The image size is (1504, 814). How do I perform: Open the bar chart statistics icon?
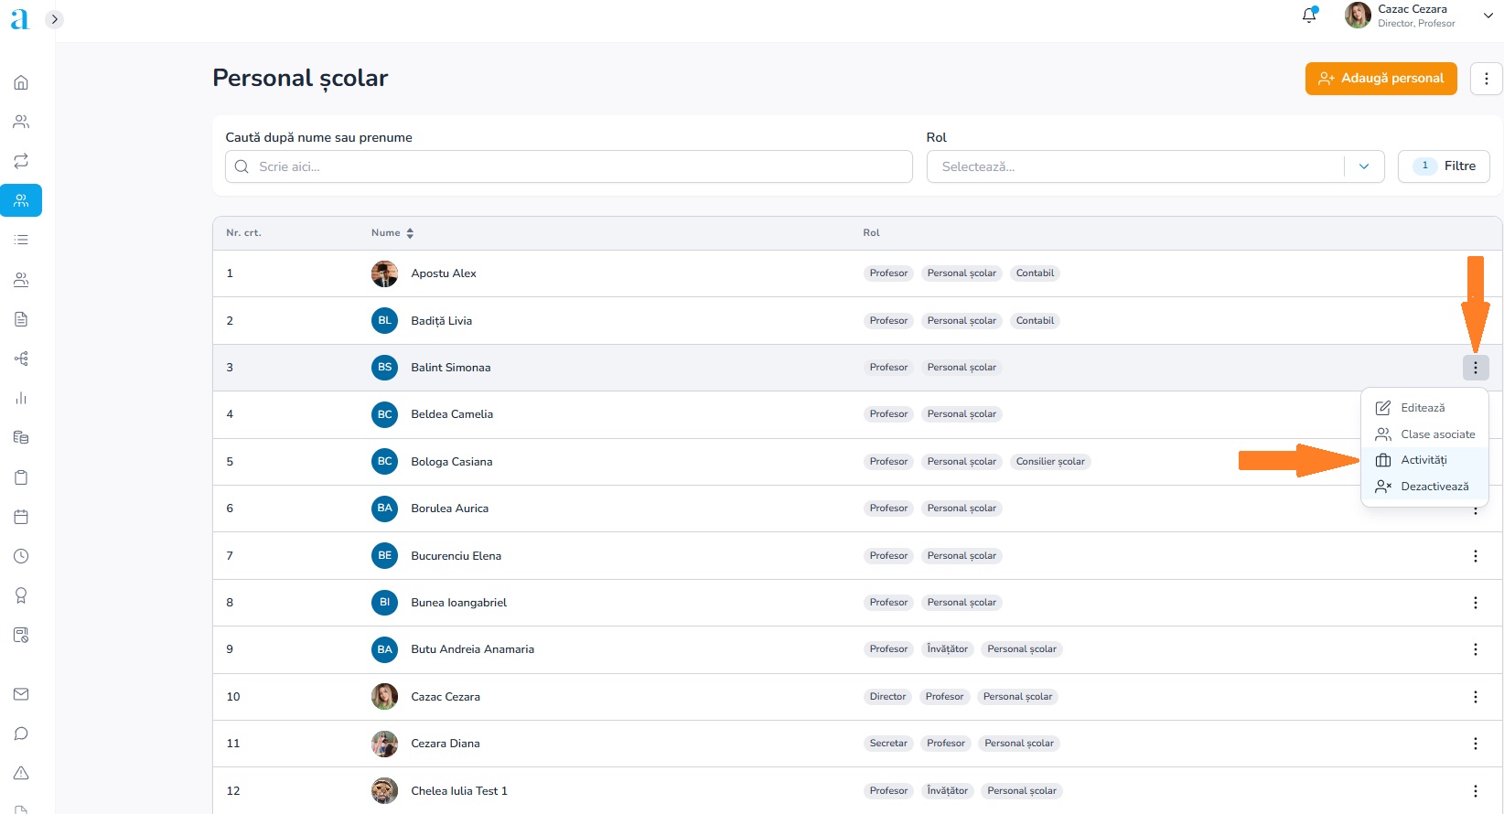[x=21, y=398]
